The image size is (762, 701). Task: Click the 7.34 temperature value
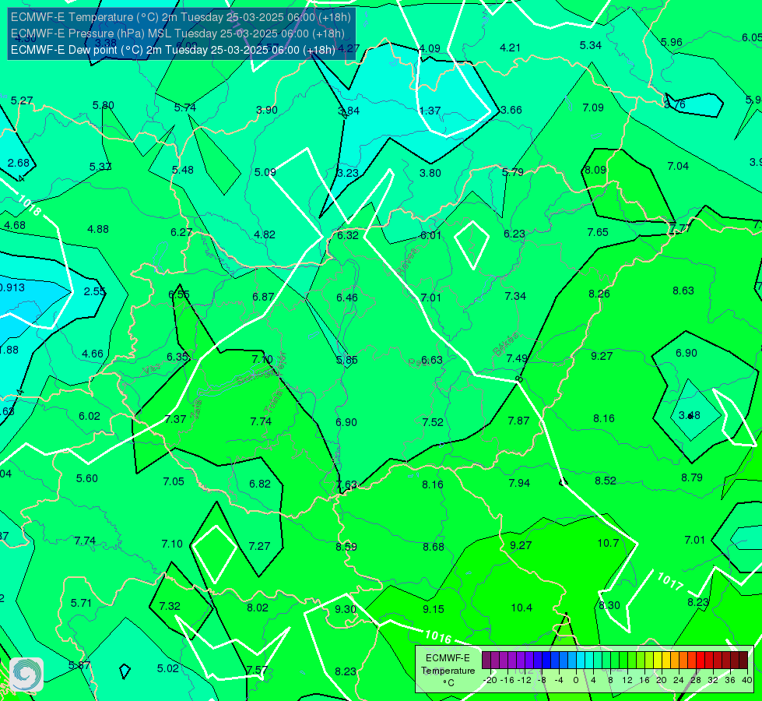point(515,296)
